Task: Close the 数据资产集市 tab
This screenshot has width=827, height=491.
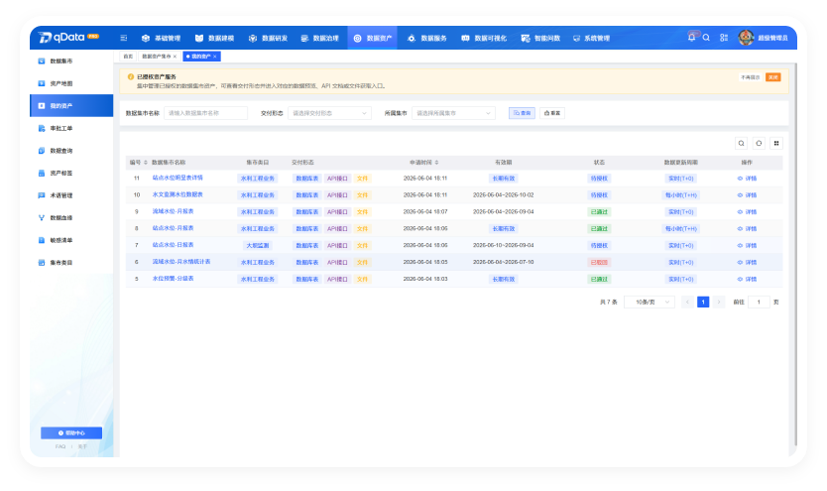Action: (x=176, y=57)
